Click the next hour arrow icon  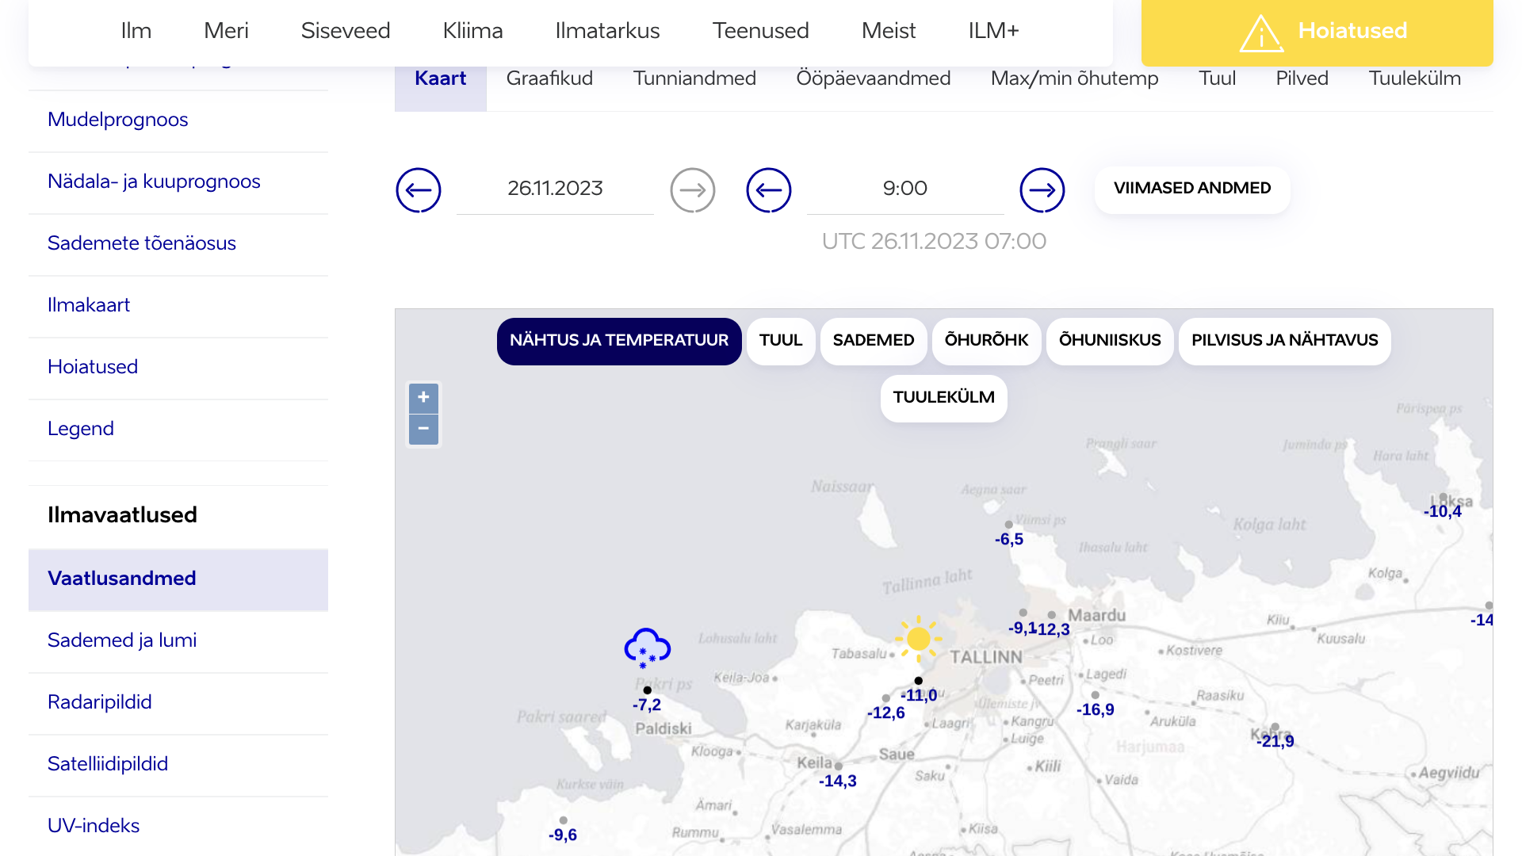1042,190
